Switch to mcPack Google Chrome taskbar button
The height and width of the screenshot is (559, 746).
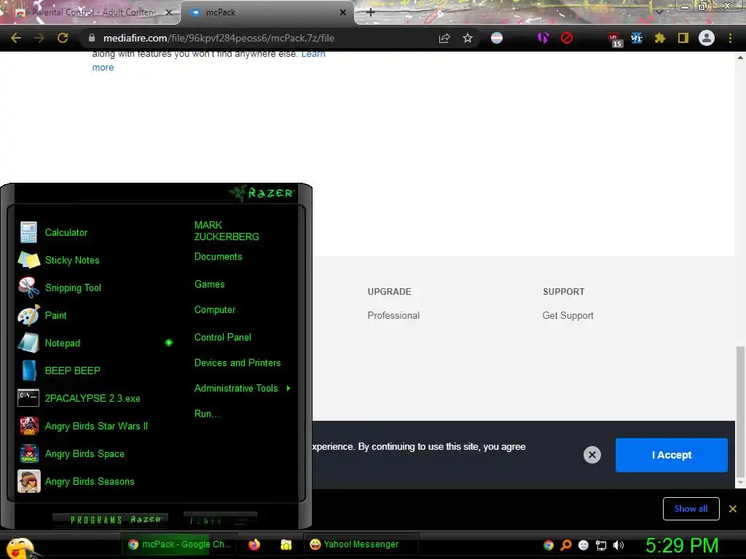point(180,544)
